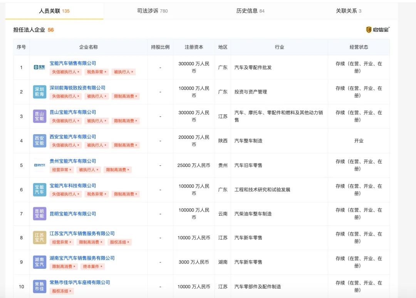The height and width of the screenshot is (298, 416).
Task: Open 常熟市佳华汽车座椅有限公司 link
Action: [80, 282]
